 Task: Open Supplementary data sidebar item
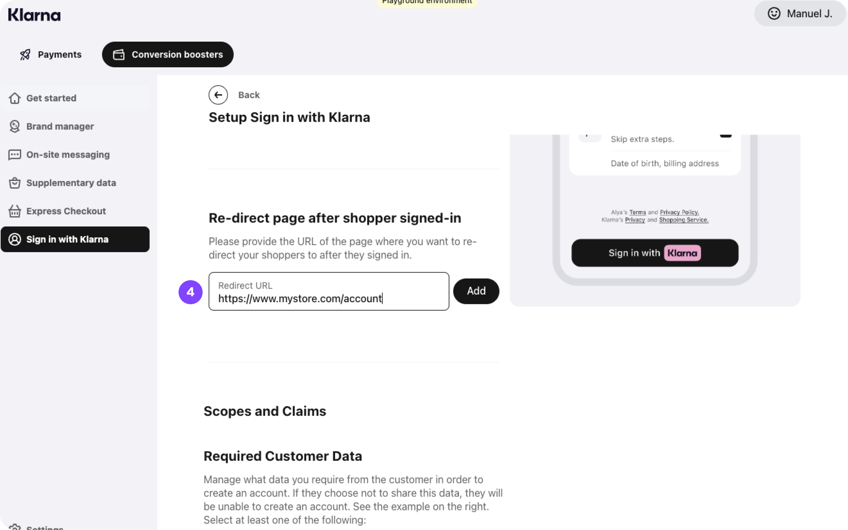71,183
